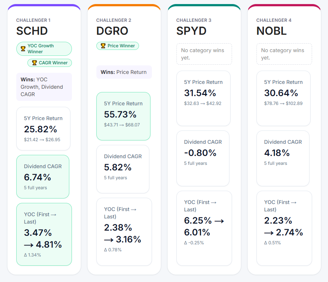This screenshot has height=282, width=328.
Task: Click the pink gradient bar above NOBL
Action: coord(283,6)
